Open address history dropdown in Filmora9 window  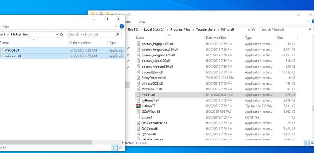249,30
